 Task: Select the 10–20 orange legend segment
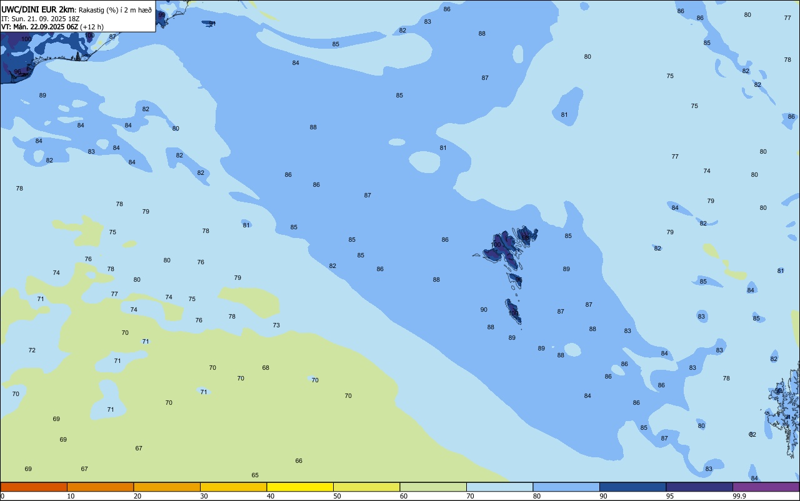pyautogui.click(x=100, y=487)
